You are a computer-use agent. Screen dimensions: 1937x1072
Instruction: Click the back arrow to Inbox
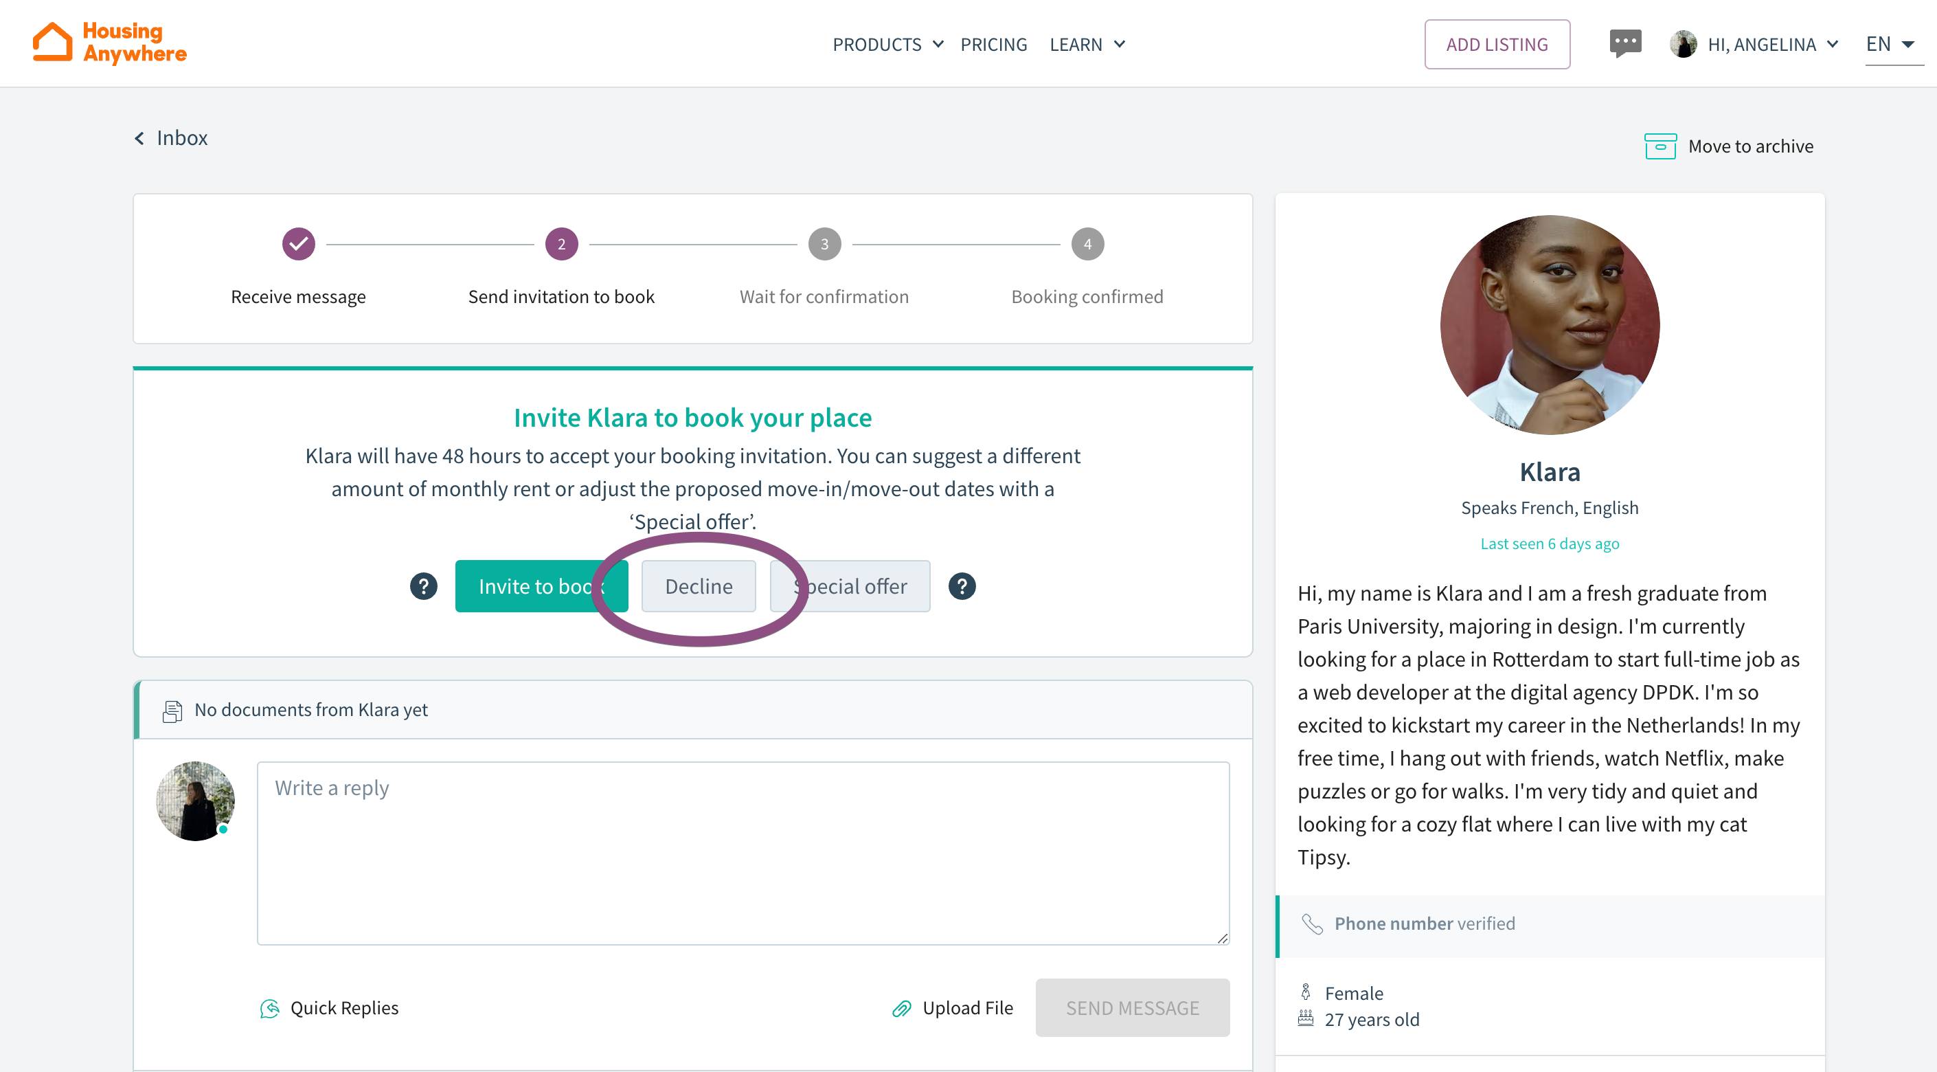point(140,138)
